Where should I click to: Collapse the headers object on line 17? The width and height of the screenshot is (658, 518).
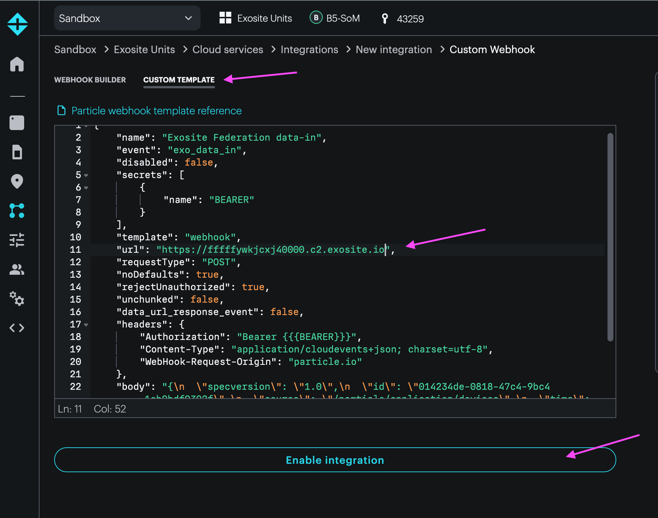[86, 325]
